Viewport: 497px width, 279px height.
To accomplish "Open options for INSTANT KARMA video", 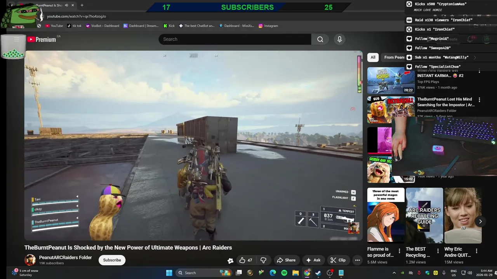I will point(479,71).
